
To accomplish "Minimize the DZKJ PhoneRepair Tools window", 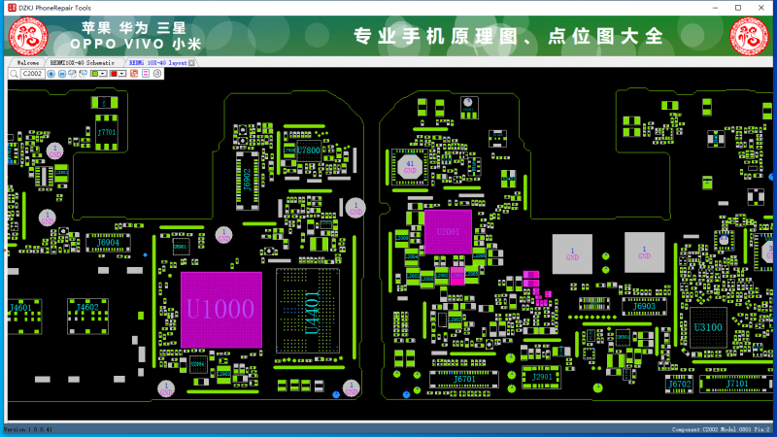I will (715, 8).
